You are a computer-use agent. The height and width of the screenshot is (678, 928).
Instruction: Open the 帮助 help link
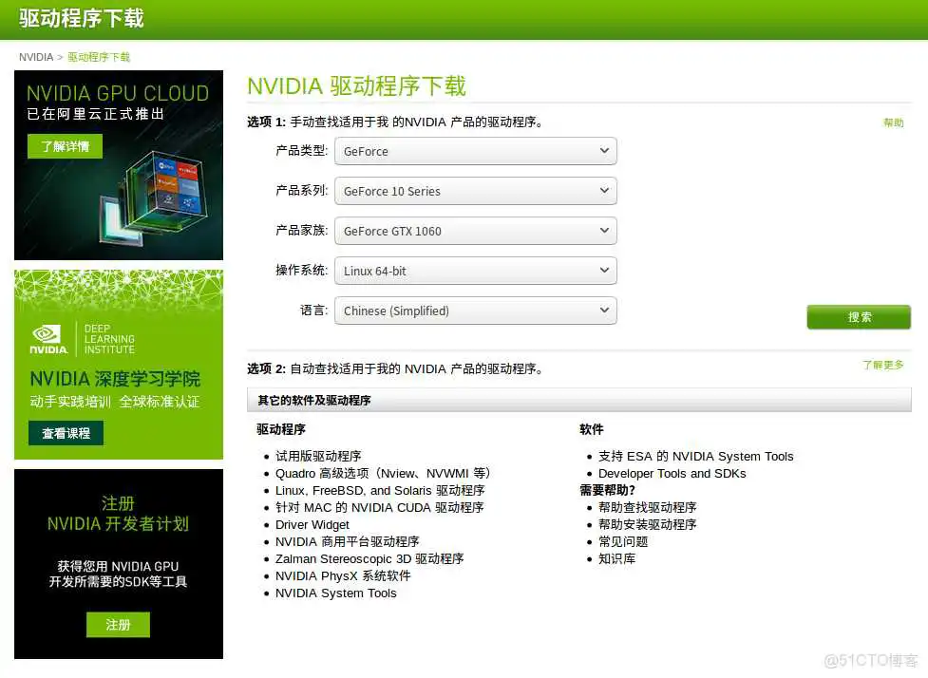893,122
